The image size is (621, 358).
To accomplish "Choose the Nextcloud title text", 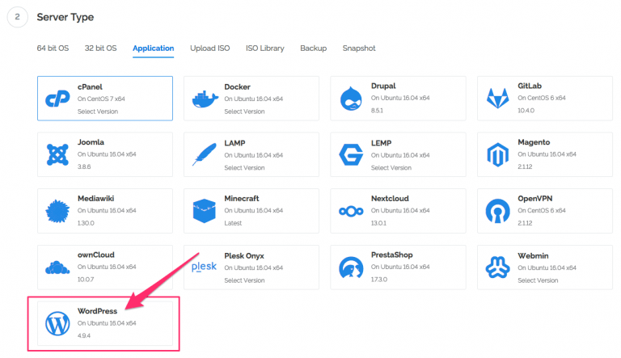I will 390,199.
